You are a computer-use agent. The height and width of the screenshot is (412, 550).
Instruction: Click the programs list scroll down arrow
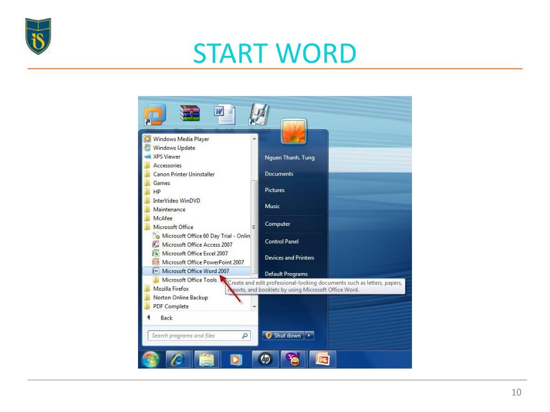coord(254,306)
